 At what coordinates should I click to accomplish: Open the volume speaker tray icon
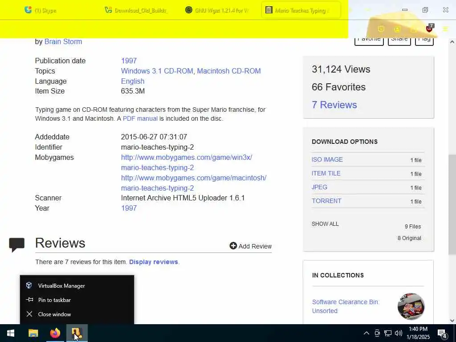coord(399,333)
